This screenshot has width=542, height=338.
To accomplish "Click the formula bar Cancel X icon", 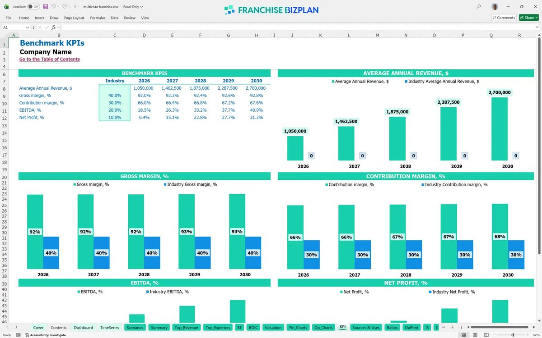I will [40, 27].
